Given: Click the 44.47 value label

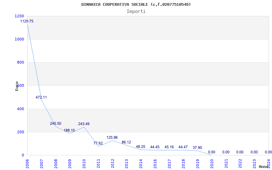Looking at the screenshot, I should [x=183, y=147].
